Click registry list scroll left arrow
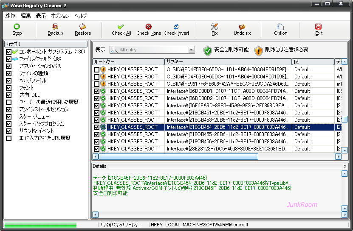Screen dimensions: 353x231 coord(96,157)
